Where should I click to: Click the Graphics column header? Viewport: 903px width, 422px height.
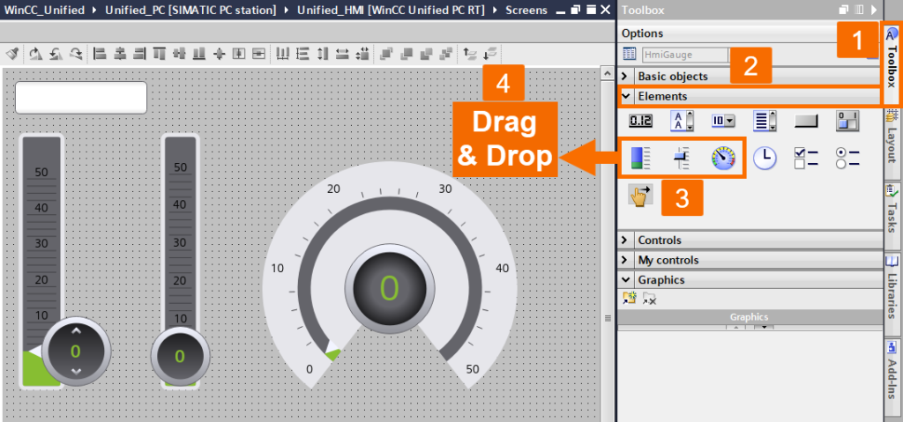click(750, 316)
